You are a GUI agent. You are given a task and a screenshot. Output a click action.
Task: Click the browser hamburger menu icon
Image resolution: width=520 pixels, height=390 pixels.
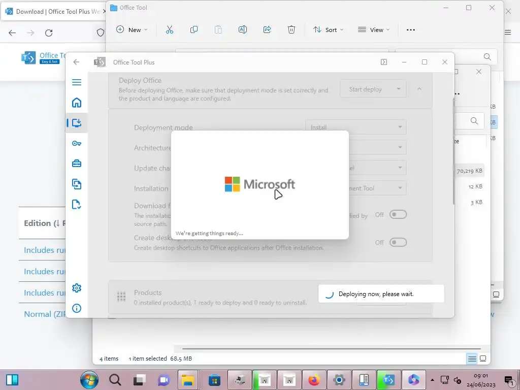pyautogui.click(x=508, y=32)
